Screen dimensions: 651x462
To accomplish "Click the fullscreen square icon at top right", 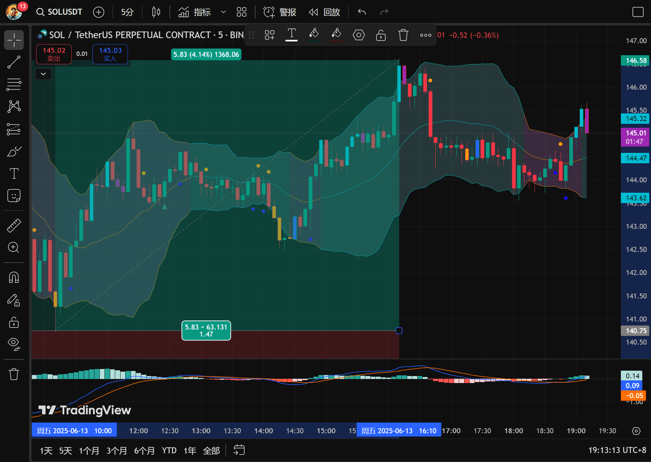I will click(x=638, y=12).
